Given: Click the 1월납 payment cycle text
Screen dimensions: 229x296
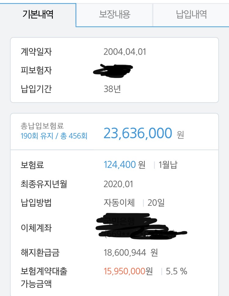Looking at the screenshot, I should pyautogui.click(x=168, y=165).
